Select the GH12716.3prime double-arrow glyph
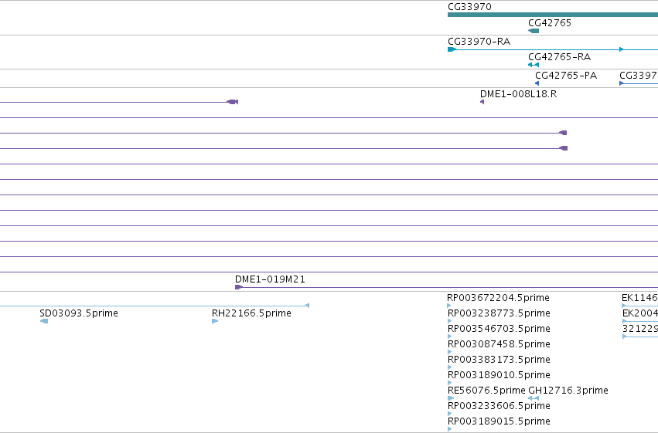 [534, 398]
